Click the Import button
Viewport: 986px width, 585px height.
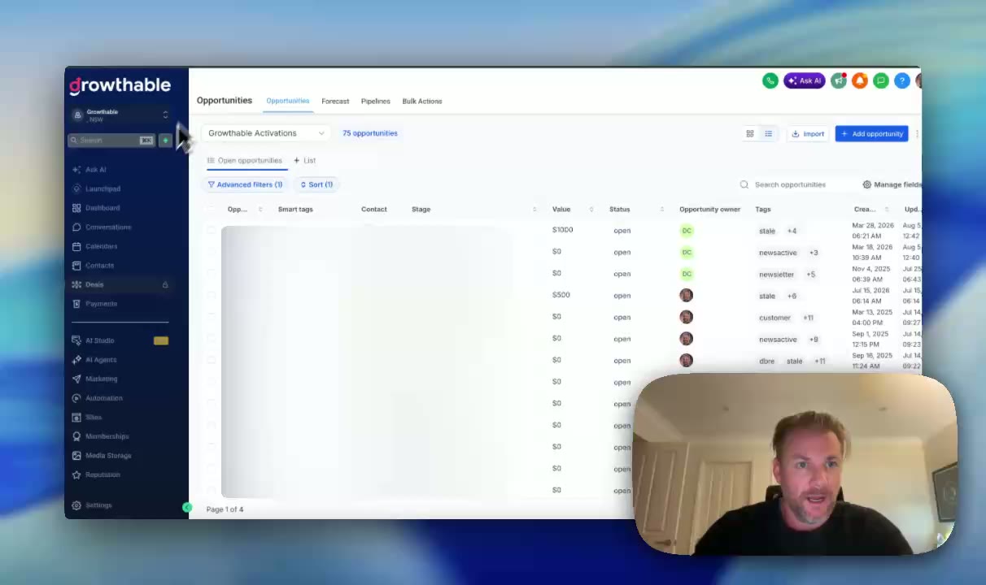click(808, 134)
